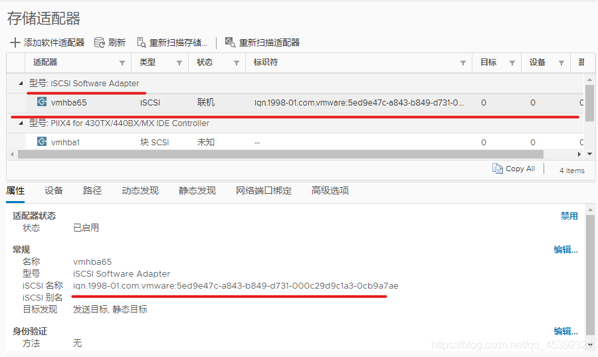Open the 网络端口绑定 tab
Viewport: 598px width, 357px height.
coord(264,190)
